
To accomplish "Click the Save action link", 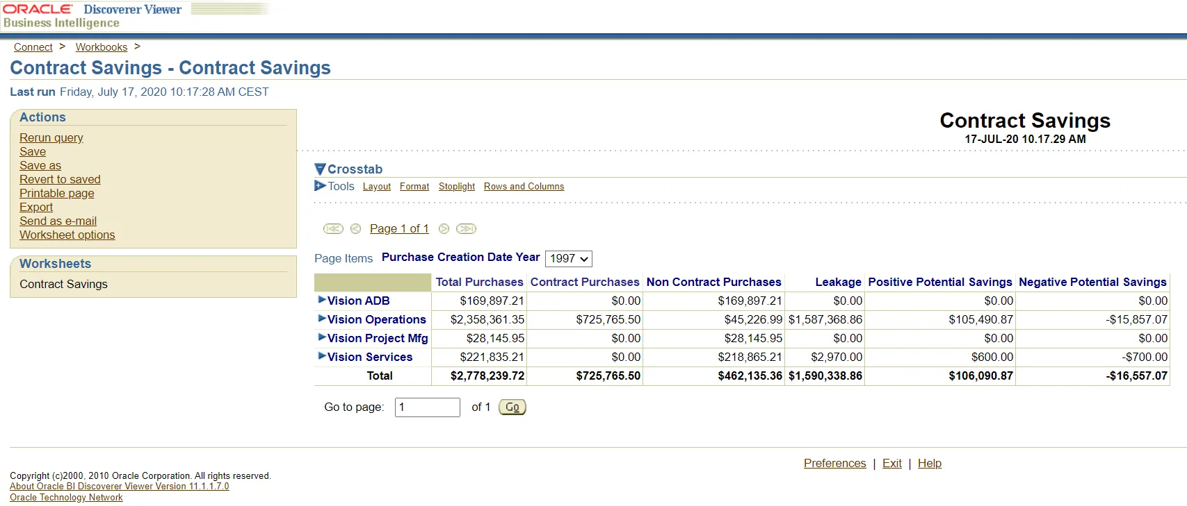I will (33, 151).
